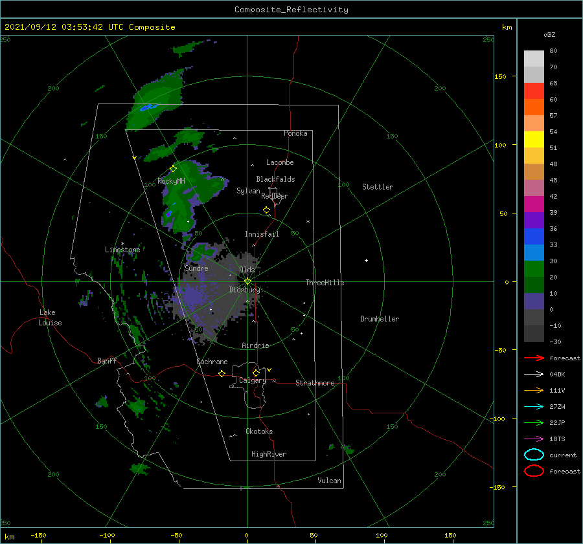Image resolution: width=583 pixels, height=544 pixels.
Task: Click the orange 111V arrow in legend
Action: coord(534,390)
